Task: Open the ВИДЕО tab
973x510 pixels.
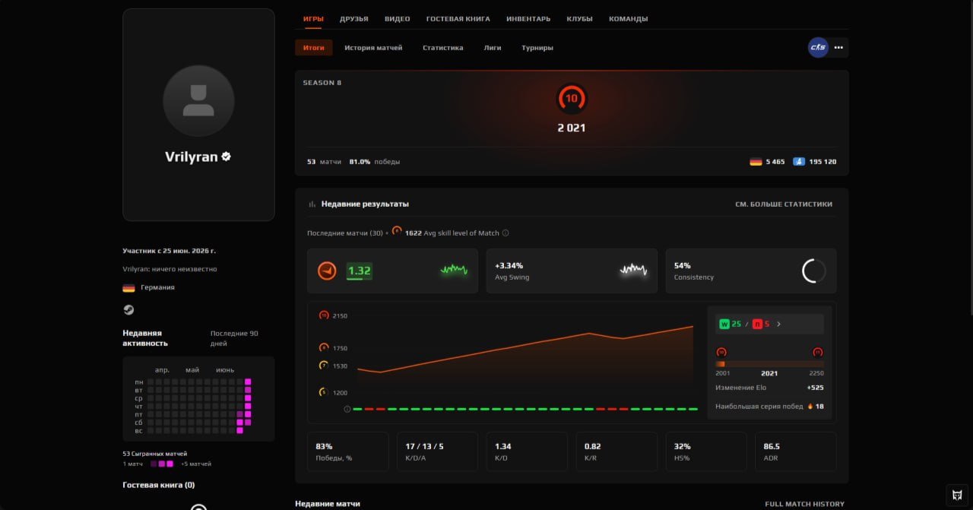Action: (397, 19)
